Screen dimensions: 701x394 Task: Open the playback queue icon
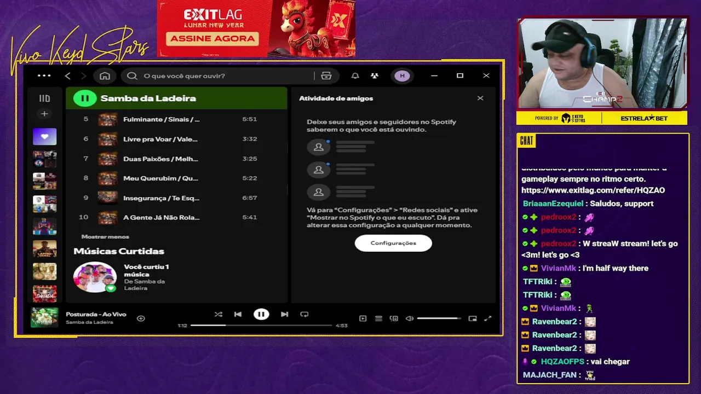tap(378, 318)
